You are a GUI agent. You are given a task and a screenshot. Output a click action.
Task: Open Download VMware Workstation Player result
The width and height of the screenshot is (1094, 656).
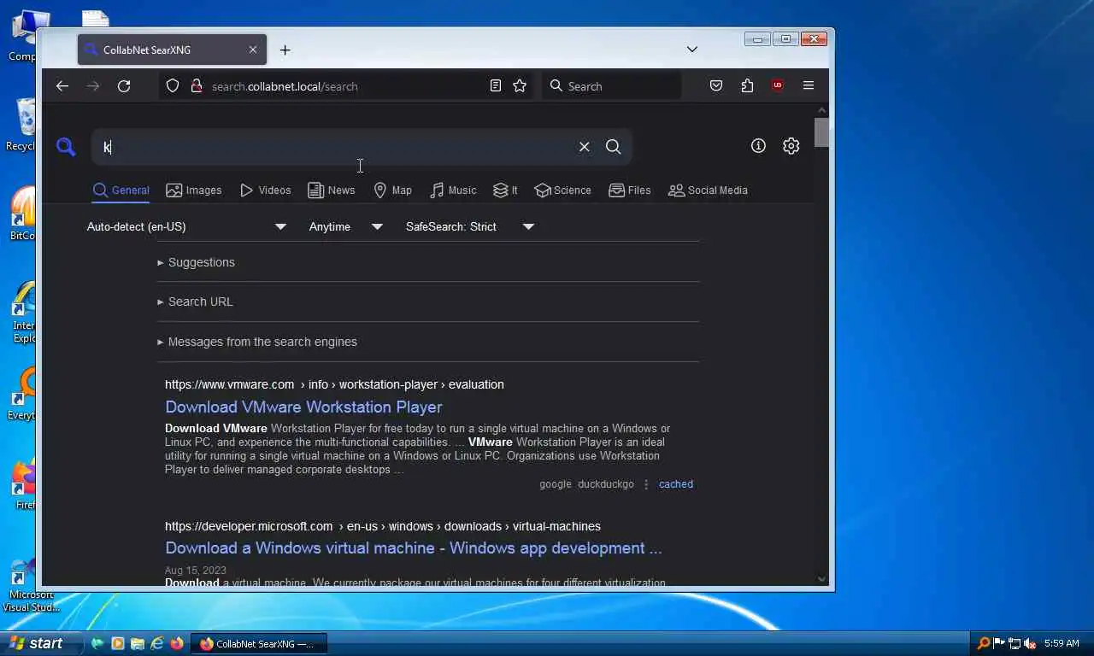pos(303,407)
